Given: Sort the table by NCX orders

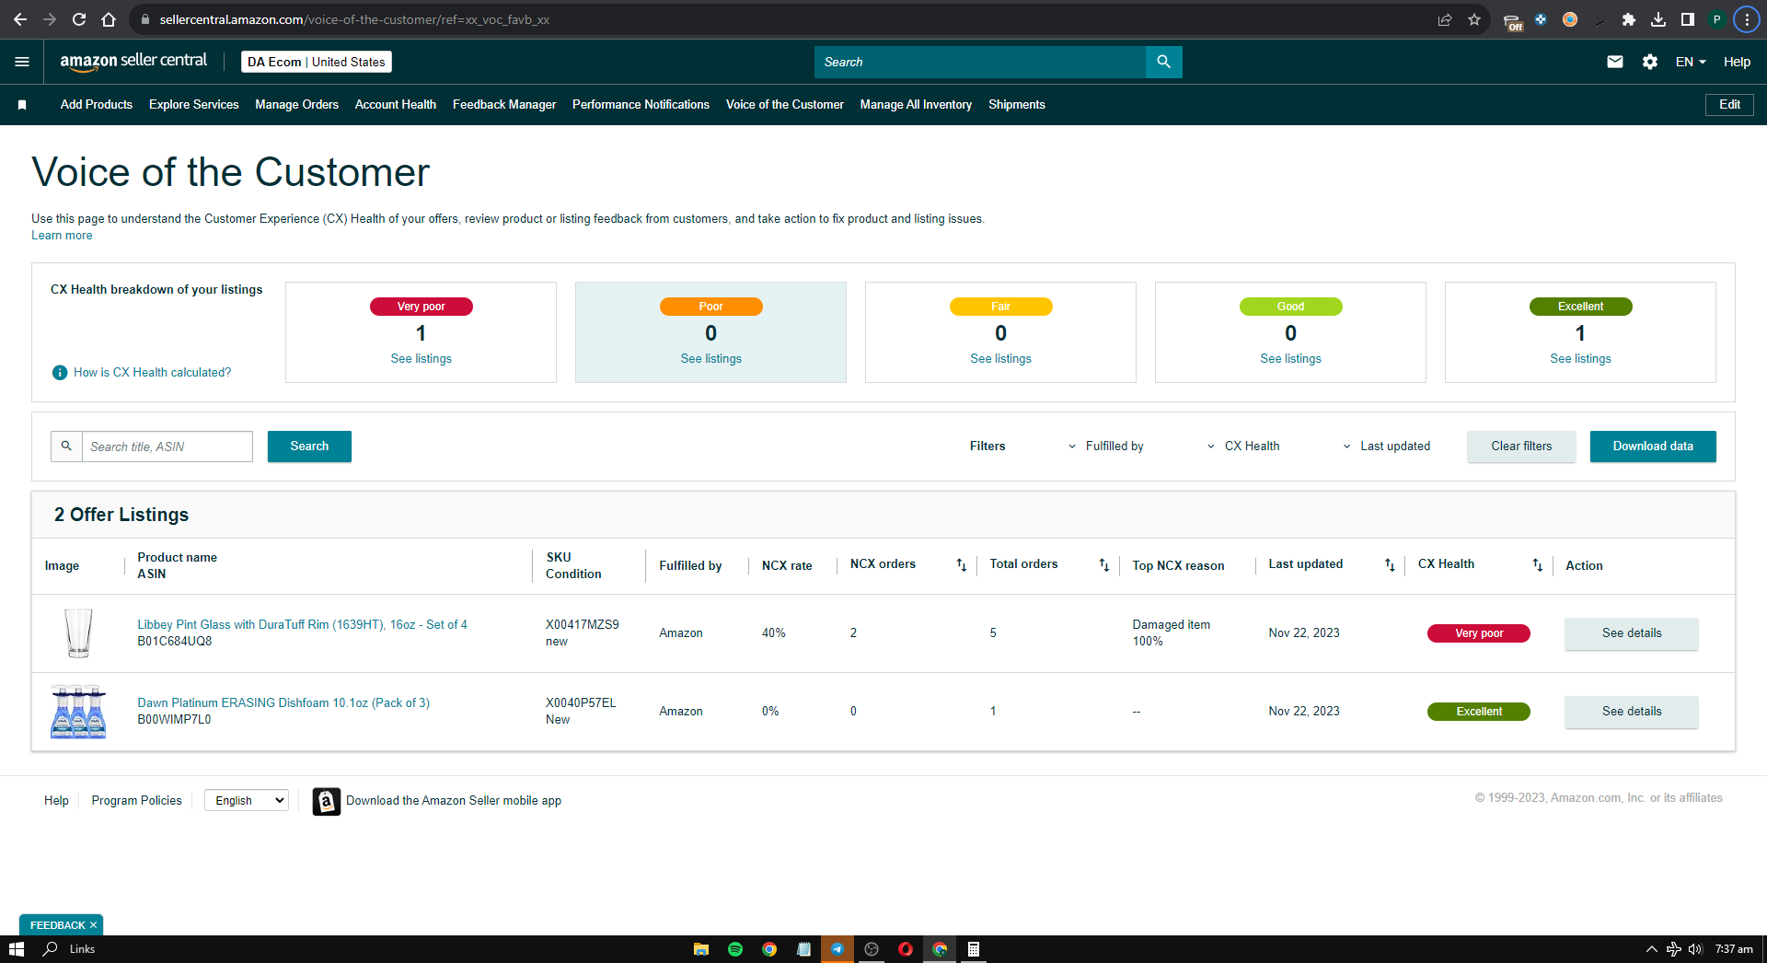Looking at the screenshot, I should 961,565.
